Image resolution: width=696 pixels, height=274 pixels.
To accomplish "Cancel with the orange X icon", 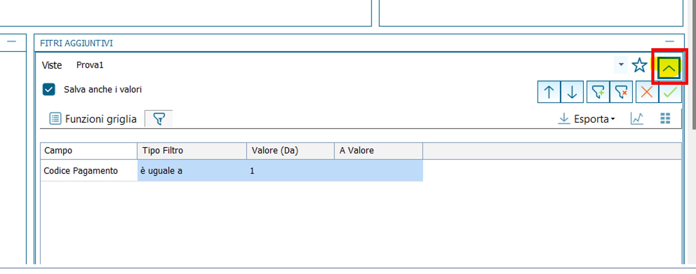I will [x=647, y=92].
